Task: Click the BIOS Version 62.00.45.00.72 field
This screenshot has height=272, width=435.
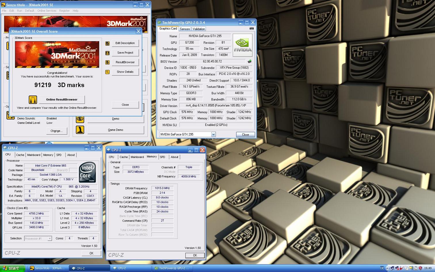Action: [212, 61]
